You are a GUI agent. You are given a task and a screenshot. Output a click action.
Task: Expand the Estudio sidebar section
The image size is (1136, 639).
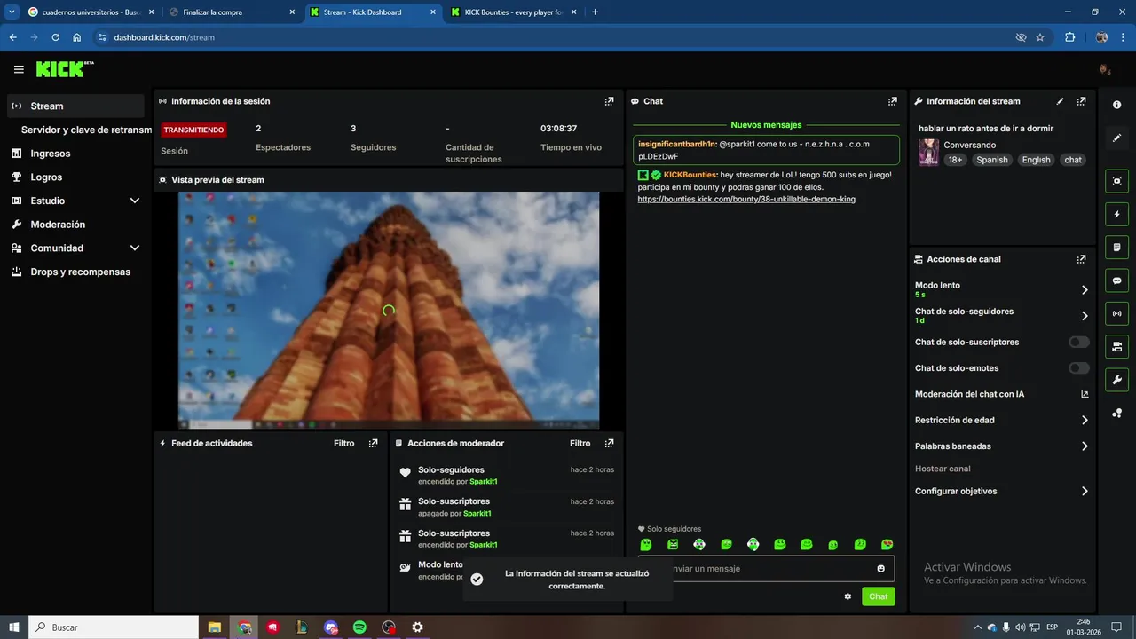point(135,201)
